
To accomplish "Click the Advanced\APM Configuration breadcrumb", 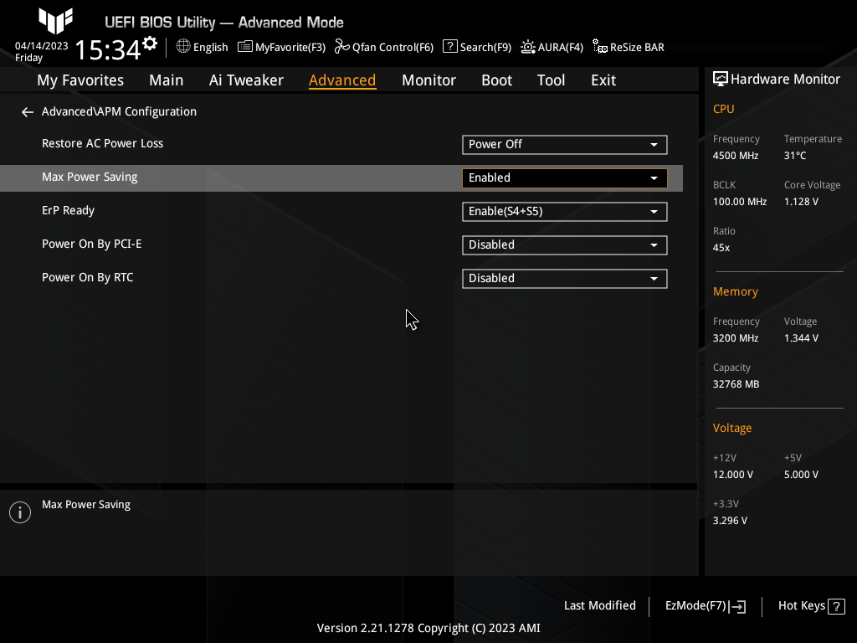I will click(119, 111).
